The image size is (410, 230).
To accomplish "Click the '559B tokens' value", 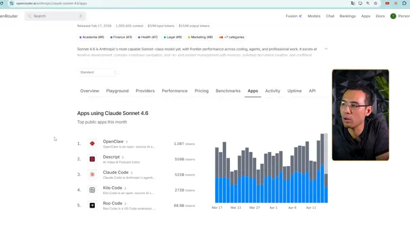I will 184,159.
